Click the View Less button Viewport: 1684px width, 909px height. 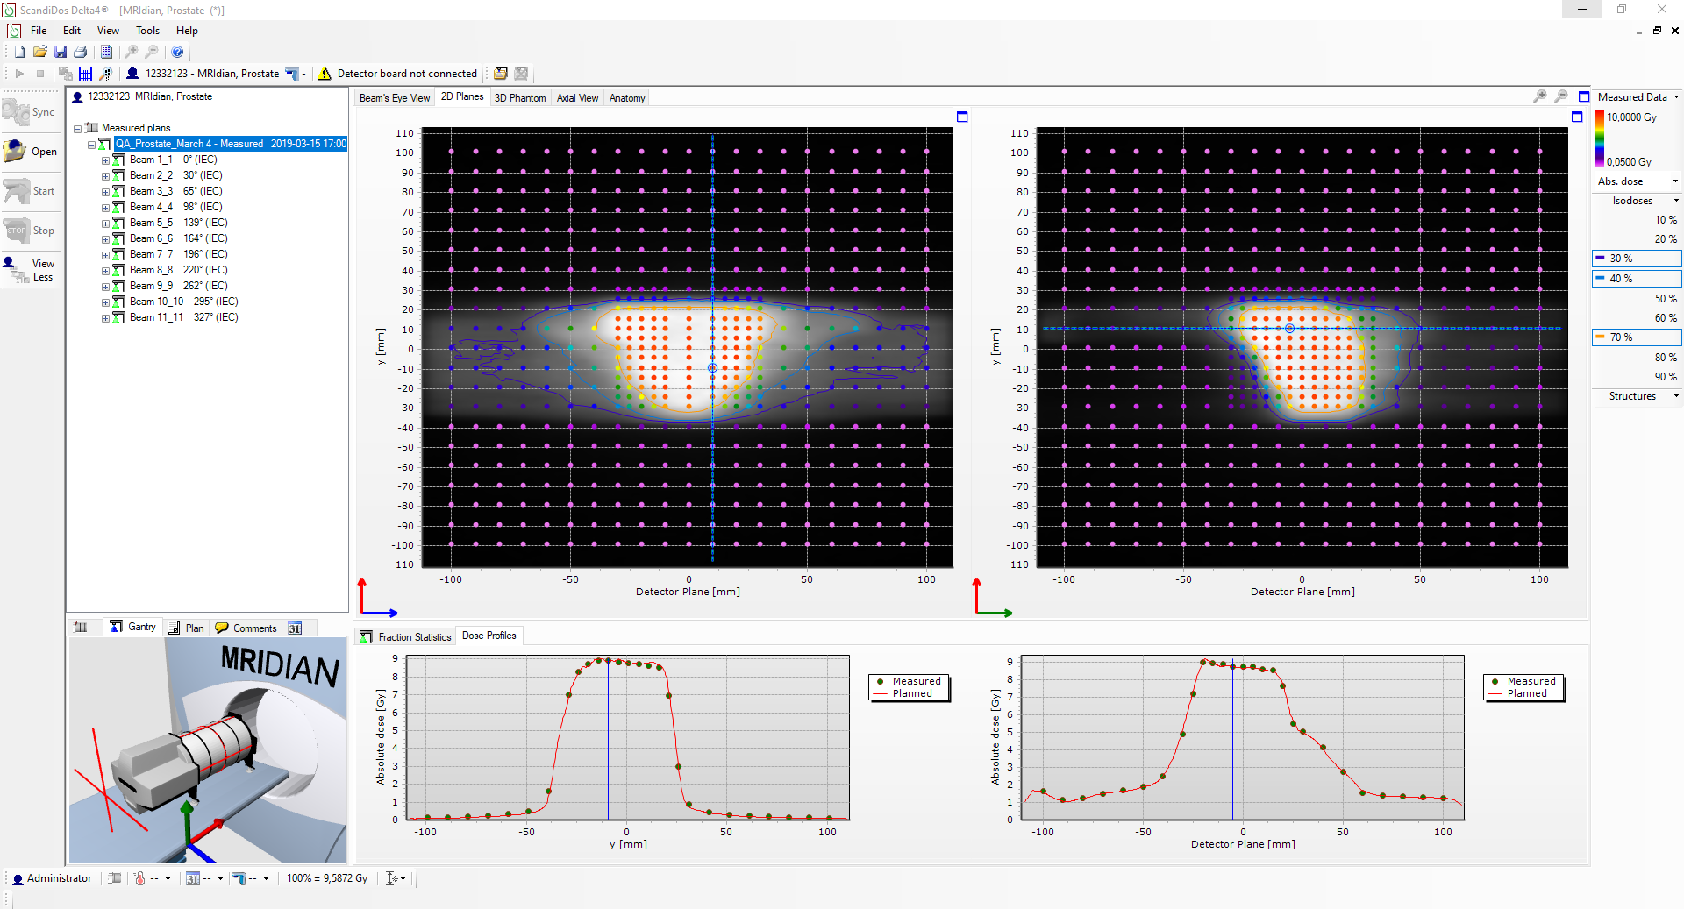32,270
